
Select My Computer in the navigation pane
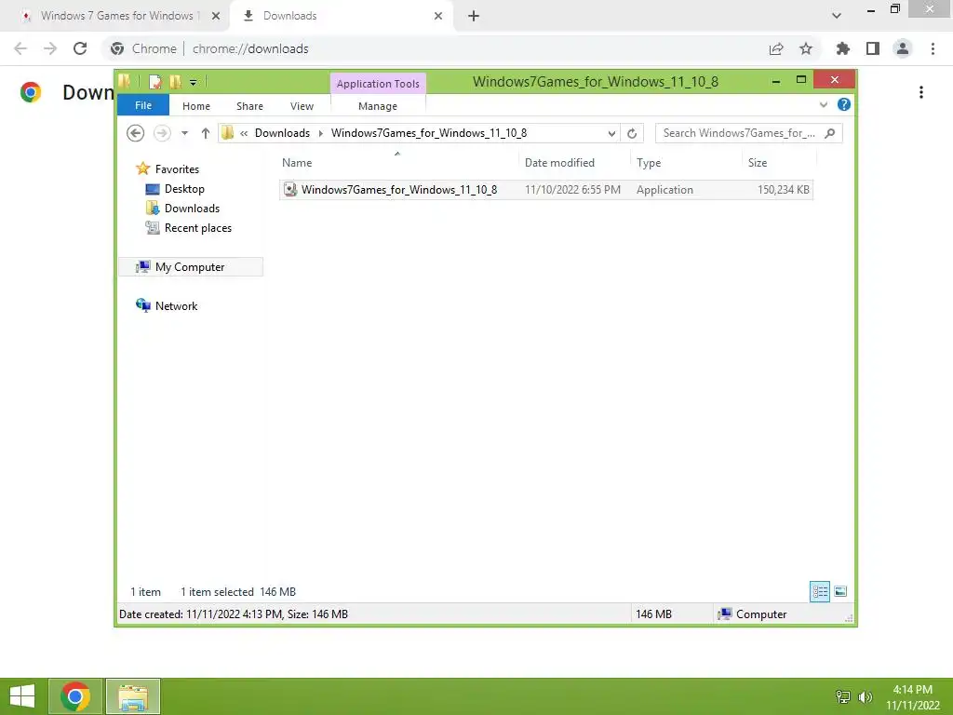(x=191, y=267)
